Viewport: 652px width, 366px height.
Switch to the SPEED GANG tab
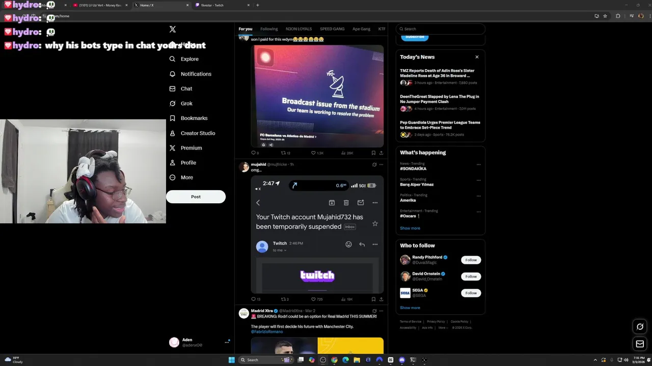click(x=332, y=29)
